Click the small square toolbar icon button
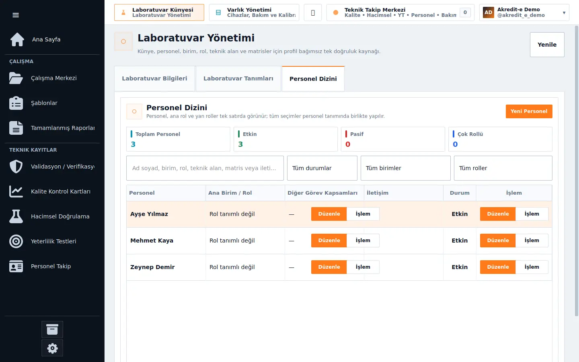 click(x=313, y=12)
